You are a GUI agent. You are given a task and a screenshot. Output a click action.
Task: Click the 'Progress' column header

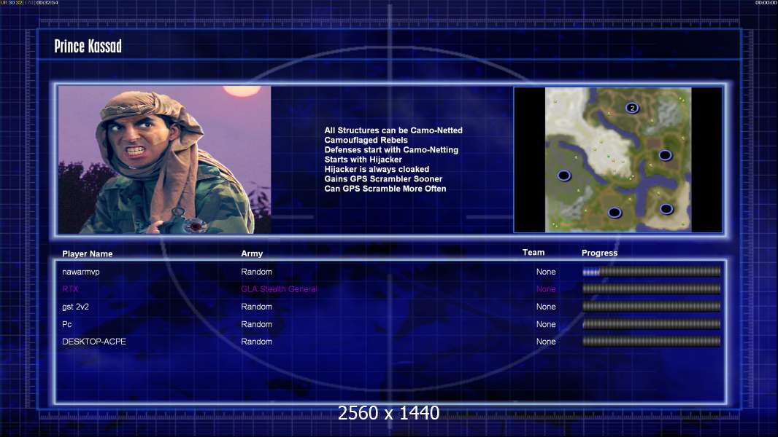[599, 253]
